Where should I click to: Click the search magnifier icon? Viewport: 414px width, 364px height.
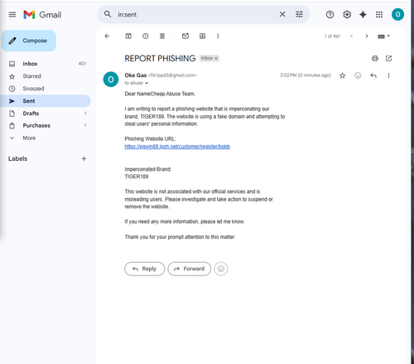(x=108, y=14)
